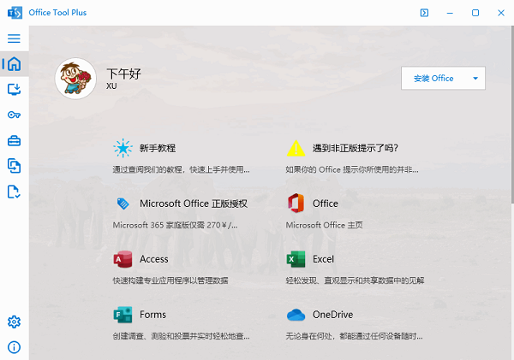This screenshot has width=514, height=360.
Task: Open the file check icon page
Action: [x=14, y=192]
